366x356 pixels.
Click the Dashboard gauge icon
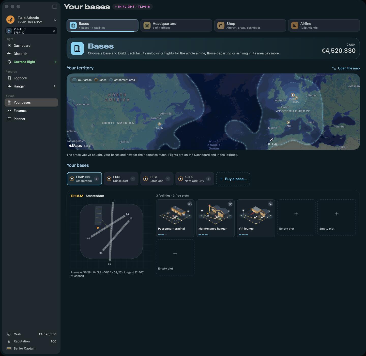click(9, 46)
